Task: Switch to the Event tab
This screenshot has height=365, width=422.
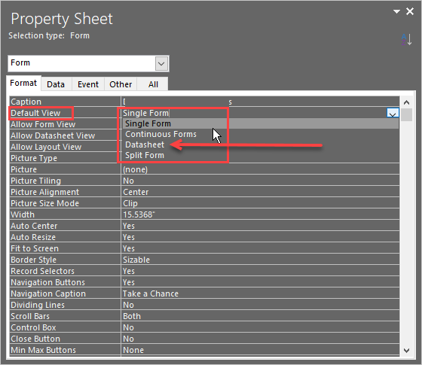Action: coord(88,84)
